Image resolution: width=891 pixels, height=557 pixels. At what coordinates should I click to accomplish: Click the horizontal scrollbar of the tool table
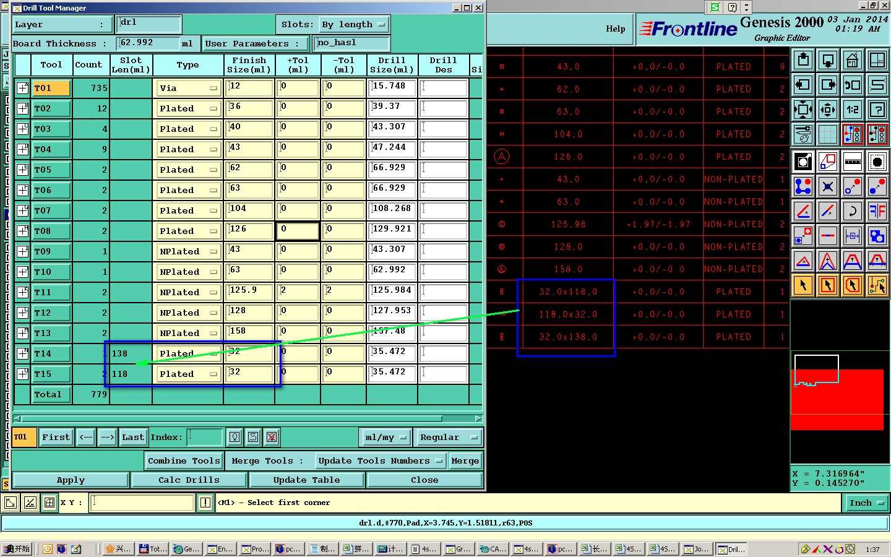click(247, 418)
